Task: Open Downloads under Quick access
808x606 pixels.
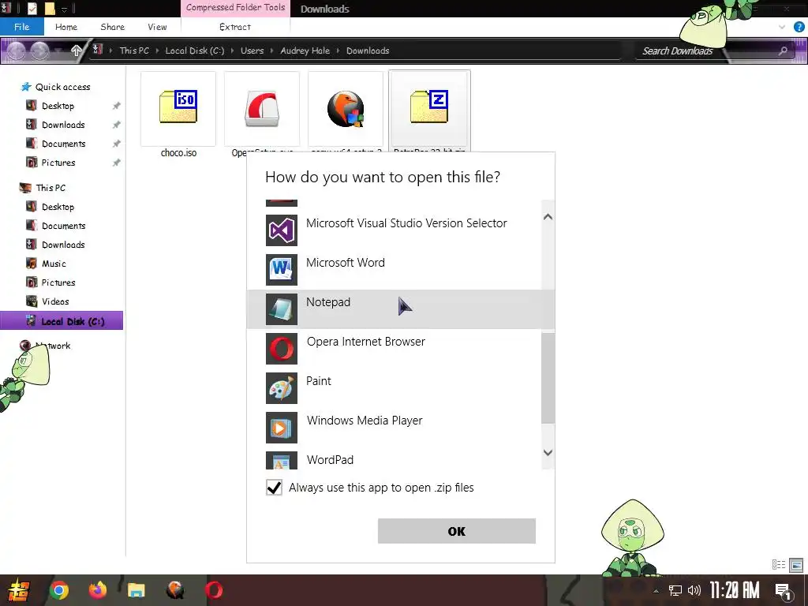Action: coord(63,125)
